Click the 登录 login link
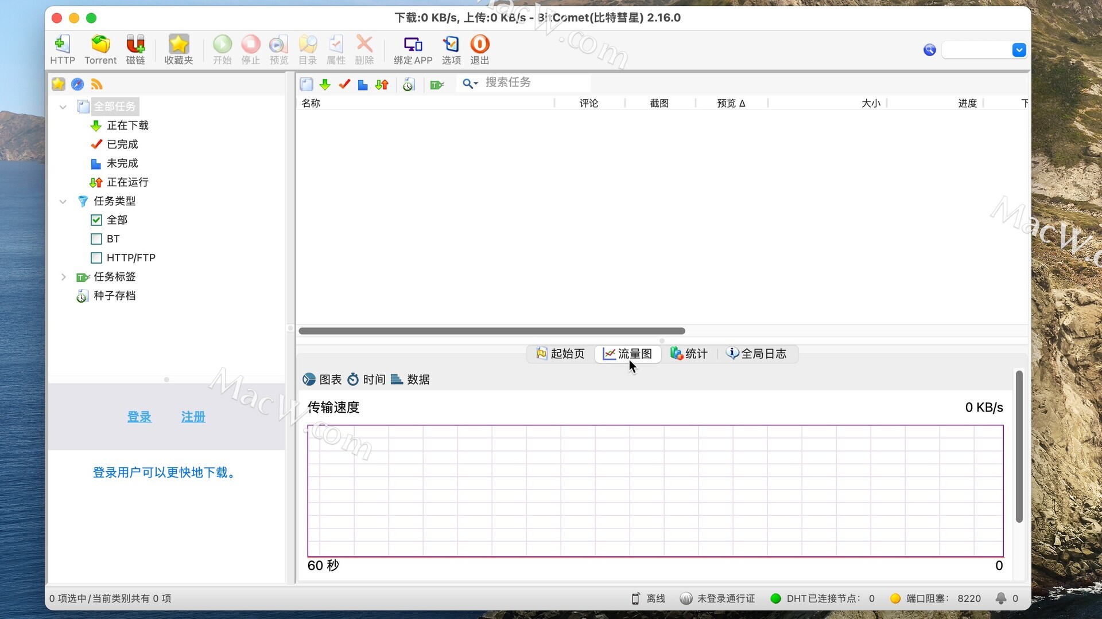This screenshot has width=1102, height=619. [139, 417]
